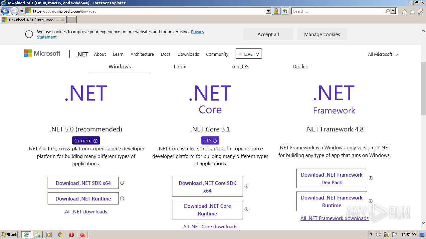Open the About menu item
The height and width of the screenshot is (239, 426).
coord(100,54)
